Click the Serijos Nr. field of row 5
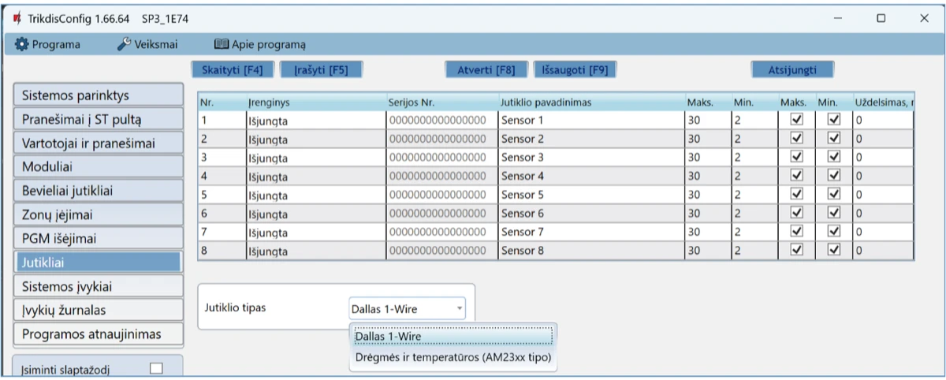 (440, 195)
